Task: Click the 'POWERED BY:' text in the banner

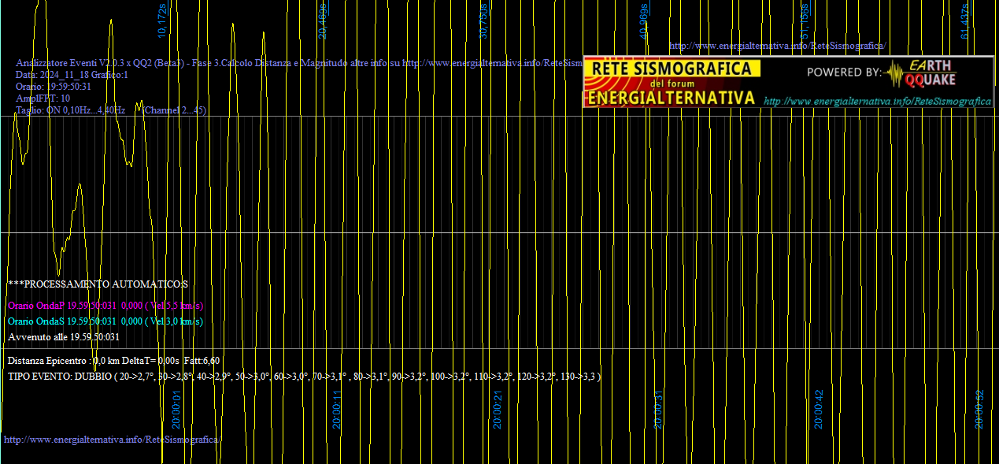Action: 844,72
